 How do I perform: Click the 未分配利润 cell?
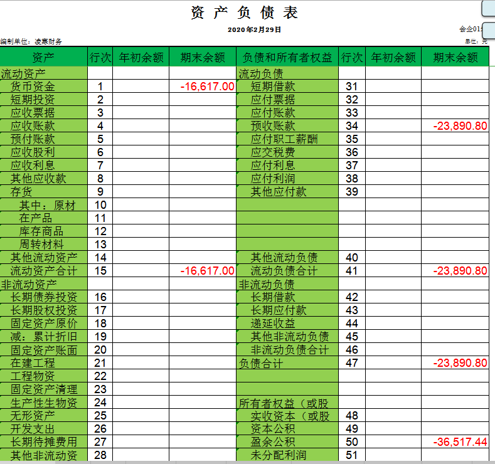click(x=287, y=455)
